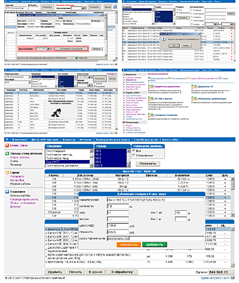The image size is (239, 283).
Task: Click the round blue icon beside the Выход button
Action: tap(115, 7)
